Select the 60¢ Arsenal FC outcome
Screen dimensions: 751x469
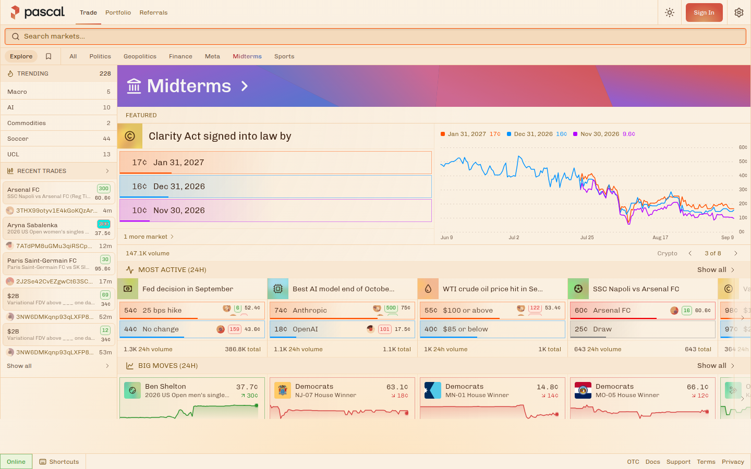(x=643, y=310)
